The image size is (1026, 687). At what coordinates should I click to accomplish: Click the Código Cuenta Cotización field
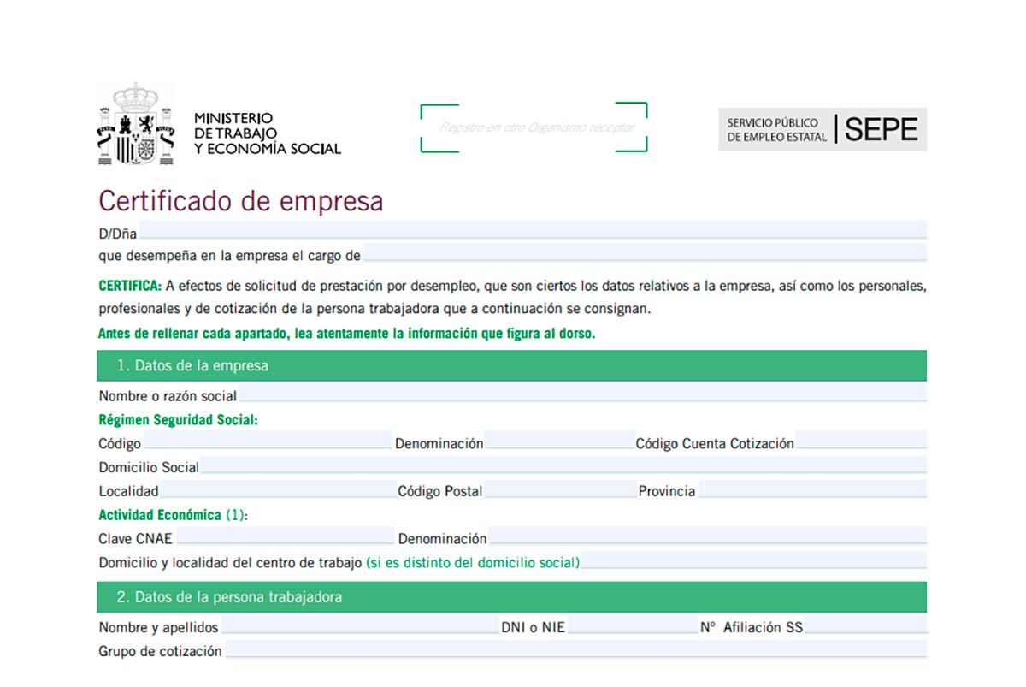(x=864, y=443)
